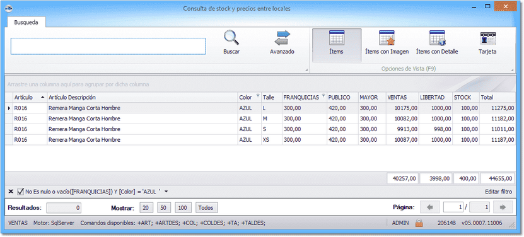Click the PUBLICO column header
This screenshot has height=237, width=524.
pyautogui.click(x=342, y=98)
